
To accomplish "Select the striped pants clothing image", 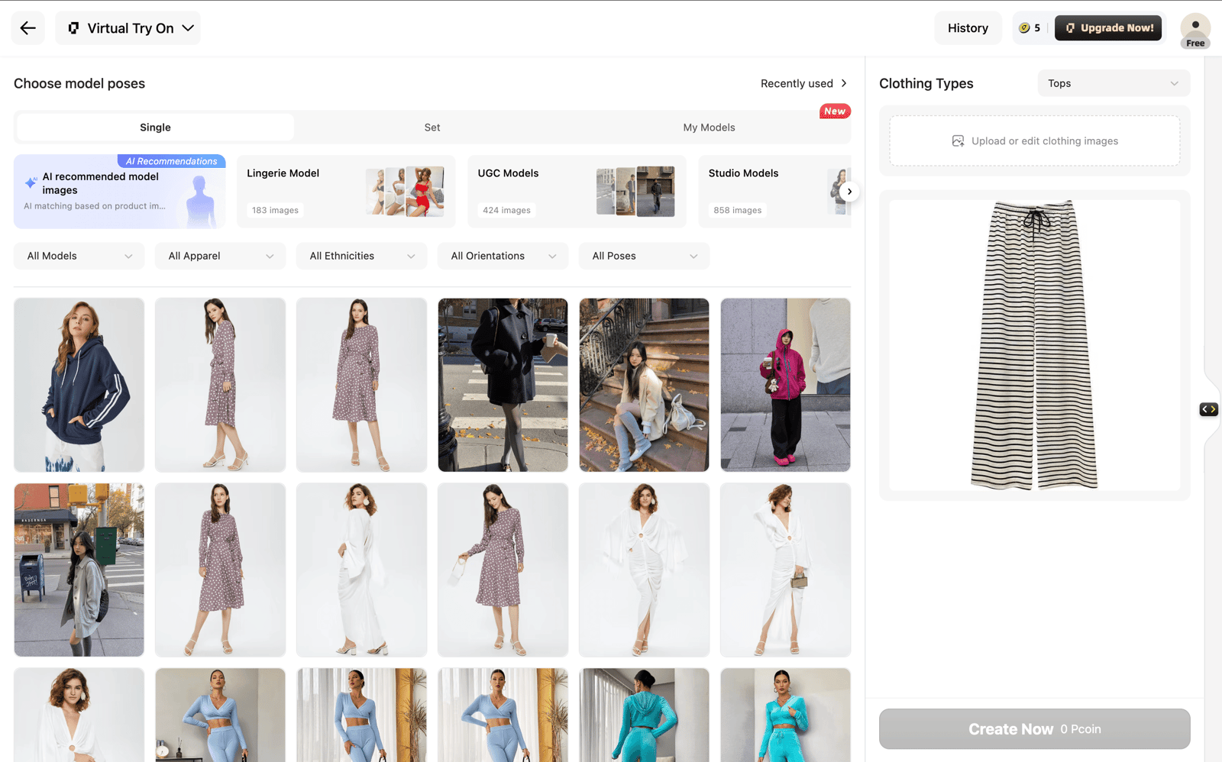I will click(1035, 345).
